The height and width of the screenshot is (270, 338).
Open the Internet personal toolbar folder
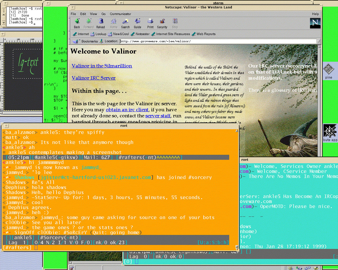coord(81,34)
